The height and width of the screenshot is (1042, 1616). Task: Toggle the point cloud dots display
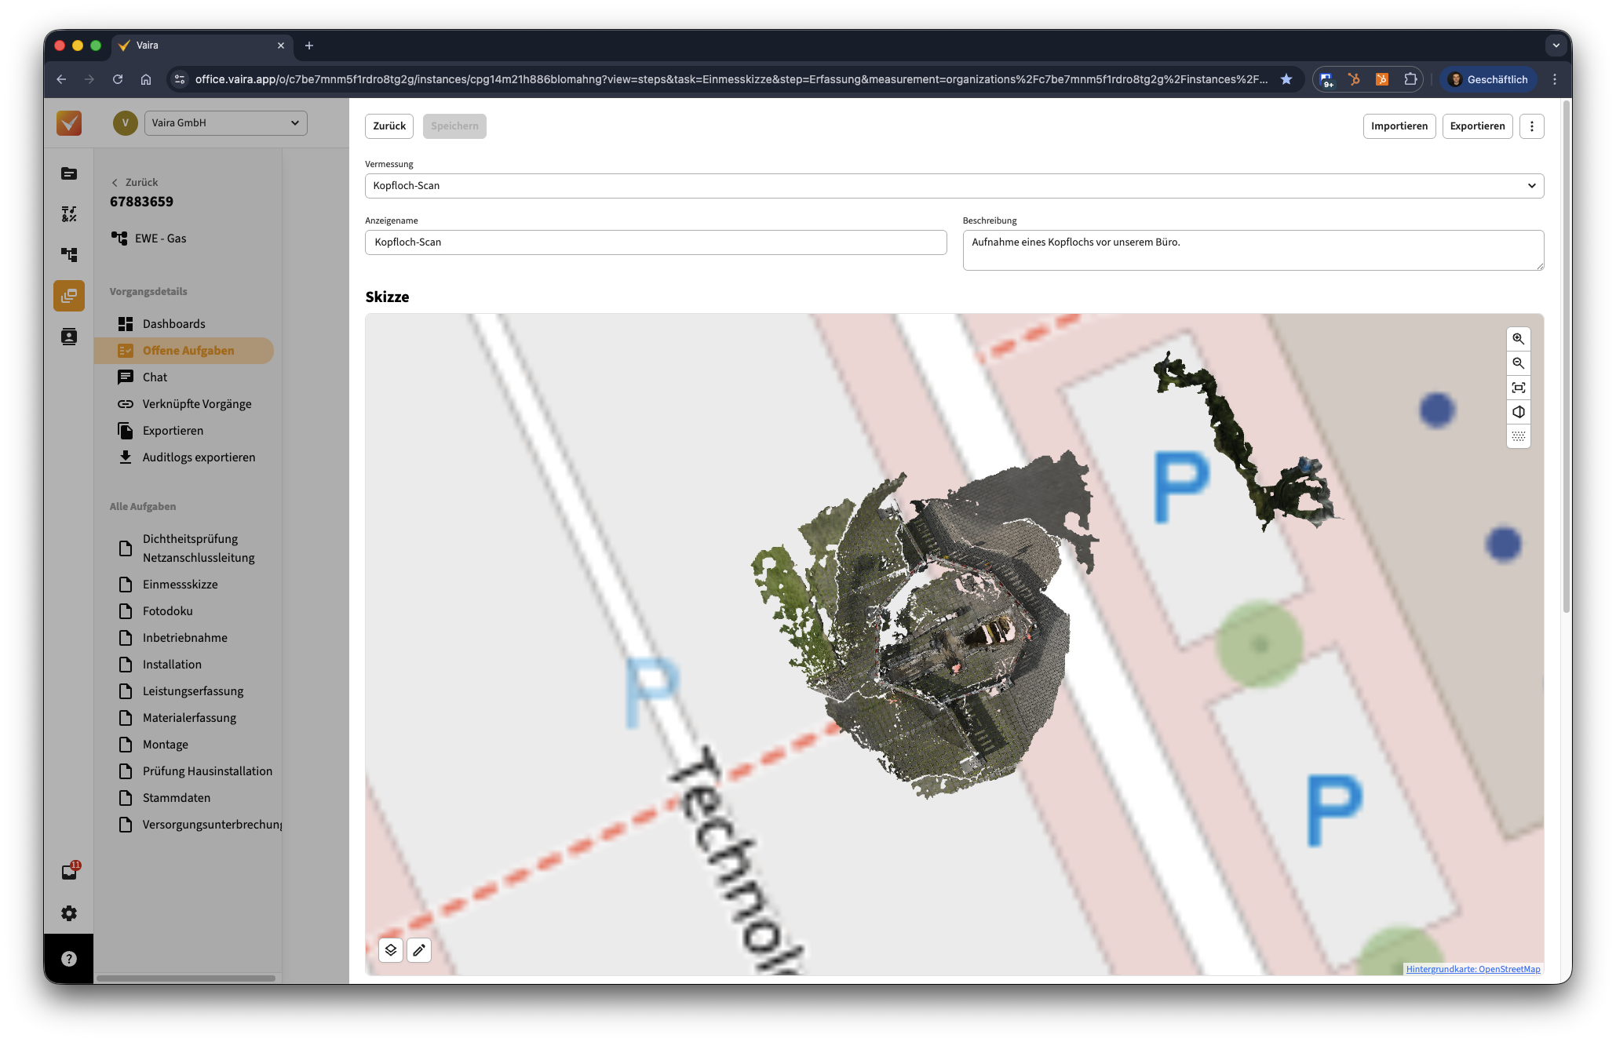tap(1518, 436)
